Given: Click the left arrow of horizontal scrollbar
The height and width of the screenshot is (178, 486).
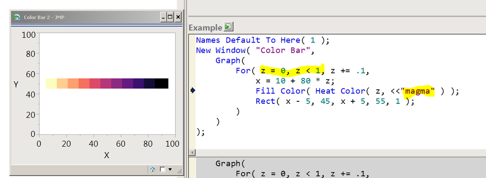Looking at the screenshot, I should pos(192,153).
